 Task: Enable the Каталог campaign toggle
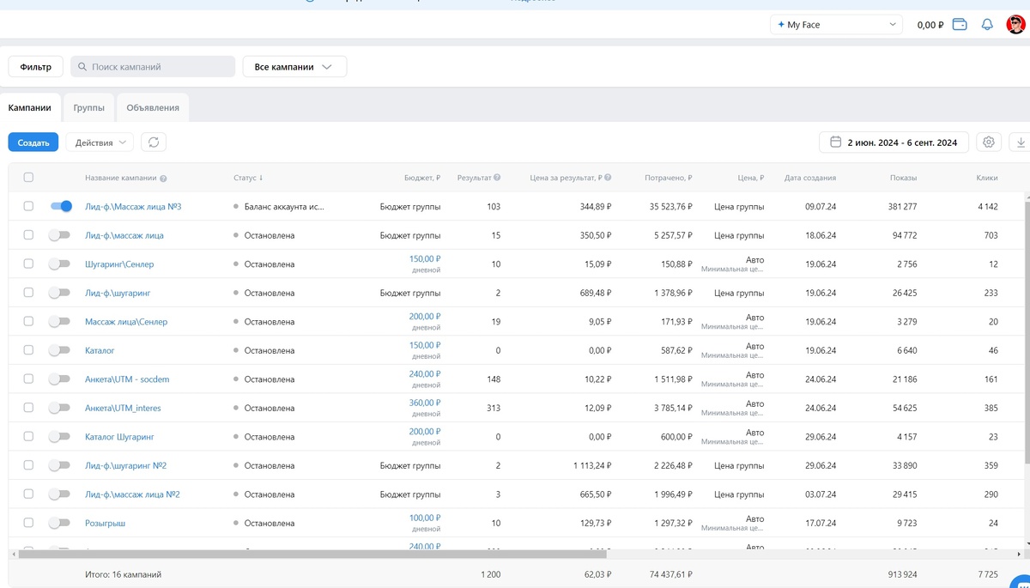[x=59, y=350]
